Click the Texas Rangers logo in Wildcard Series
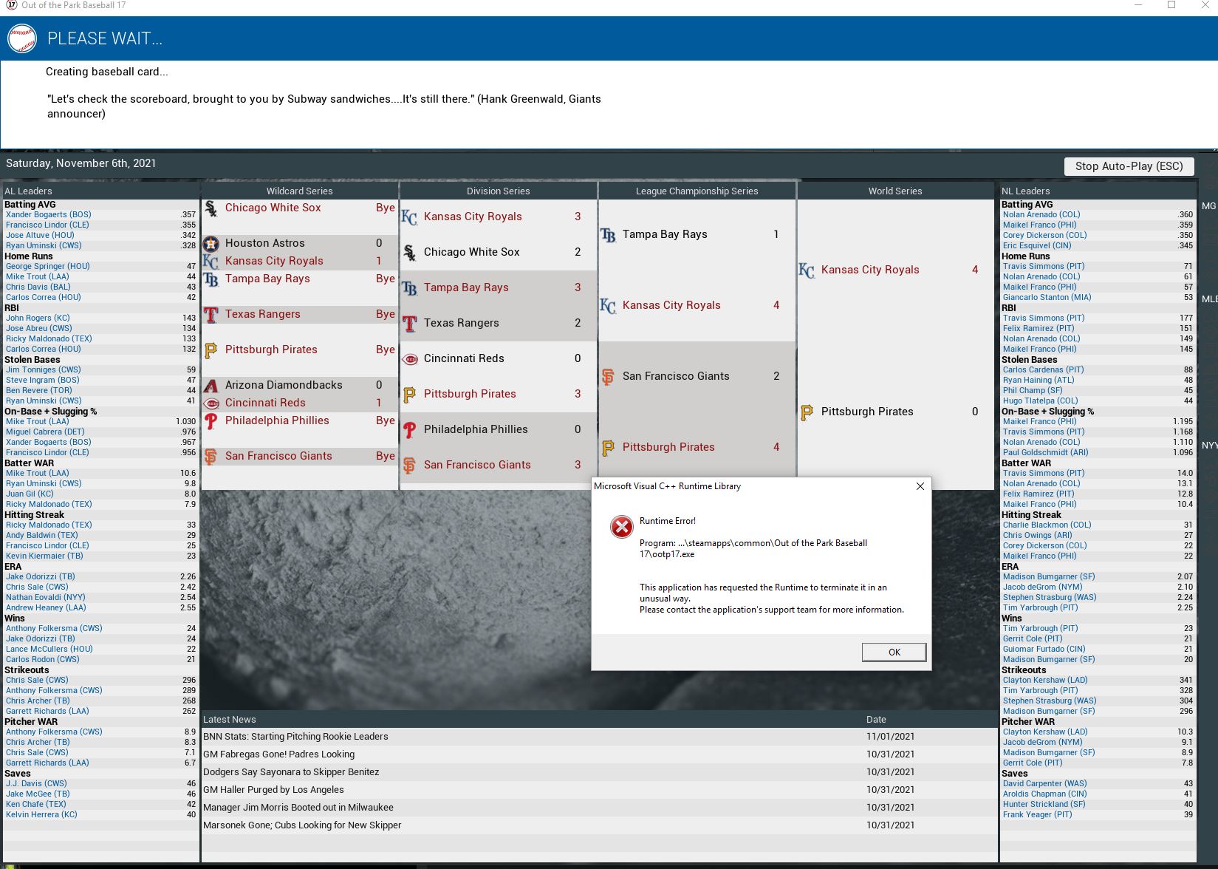 (211, 315)
